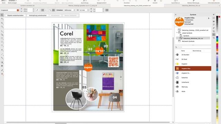Image resolution: width=221 pixels, height=124 pixels.
Task: Sort symbols by Name column header
Action: [183, 51]
